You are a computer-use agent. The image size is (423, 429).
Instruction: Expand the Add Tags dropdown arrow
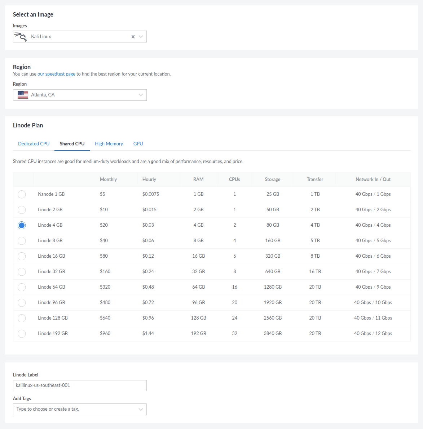pos(141,410)
